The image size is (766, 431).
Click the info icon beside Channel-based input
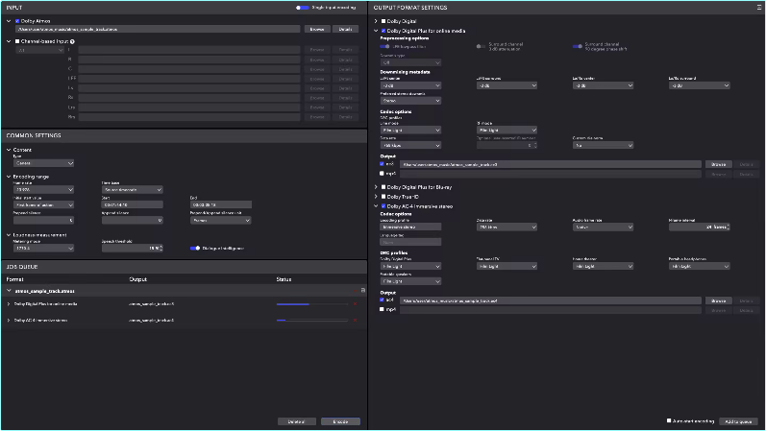(x=72, y=41)
